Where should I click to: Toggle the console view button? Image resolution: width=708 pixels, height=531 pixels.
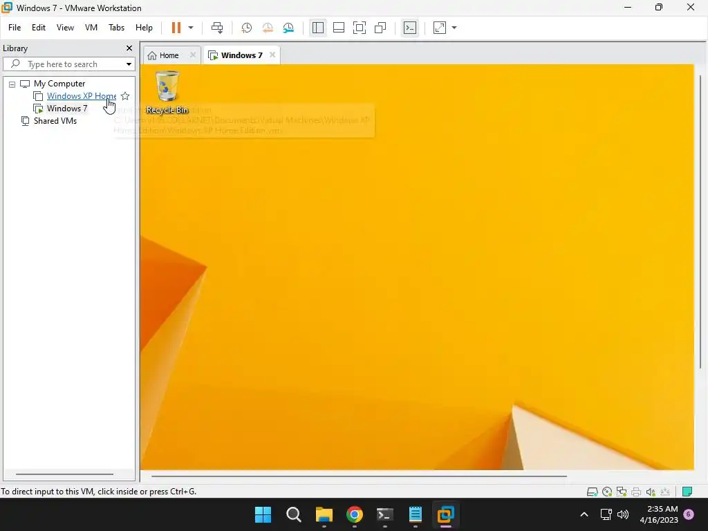coord(410,28)
